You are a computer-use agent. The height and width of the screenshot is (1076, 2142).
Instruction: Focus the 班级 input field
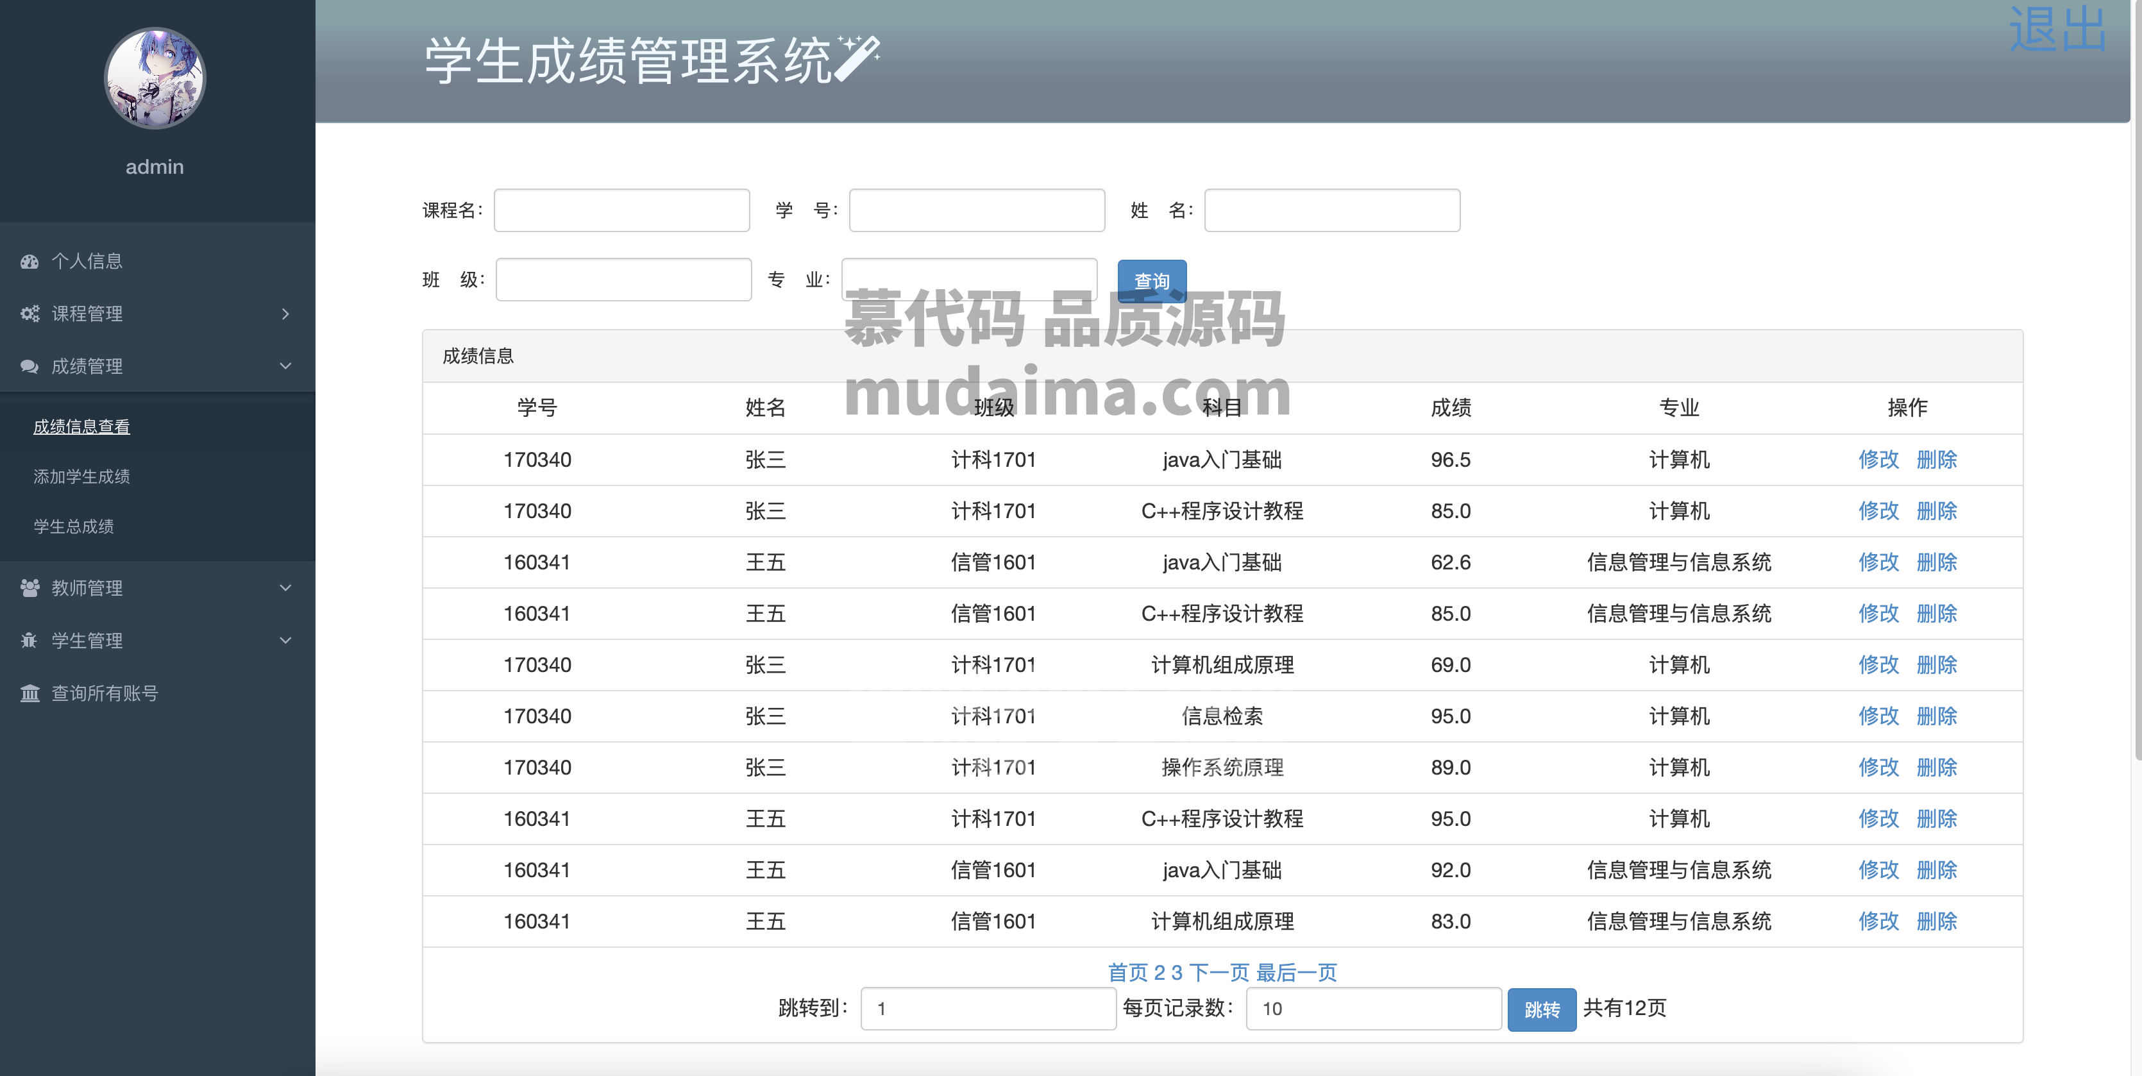(623, 280)
